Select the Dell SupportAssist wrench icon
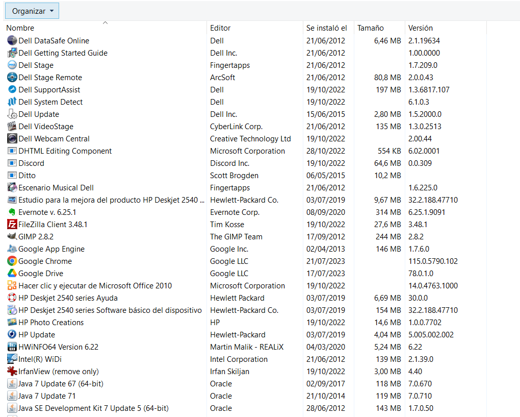This screenshot has width=520, height=417. pyautogui.click(x=12, y=90)
